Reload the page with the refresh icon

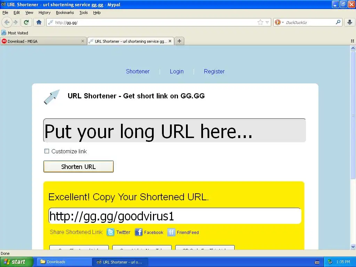click(26, 22)
